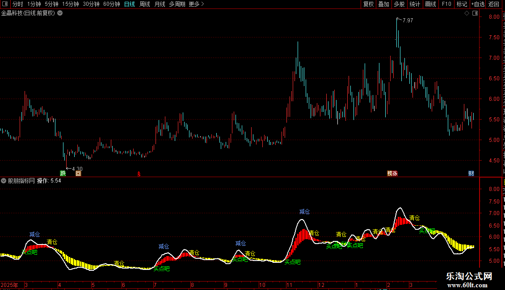Viewport: 505px width, 290px height.
Task: Select the 5分钟 period tab
Action: (x=51, y=4)
